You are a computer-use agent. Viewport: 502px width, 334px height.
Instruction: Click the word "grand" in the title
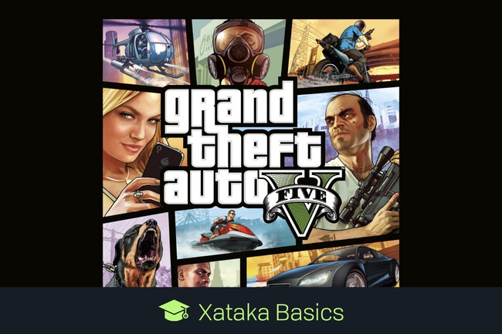(x=229, y=106)
